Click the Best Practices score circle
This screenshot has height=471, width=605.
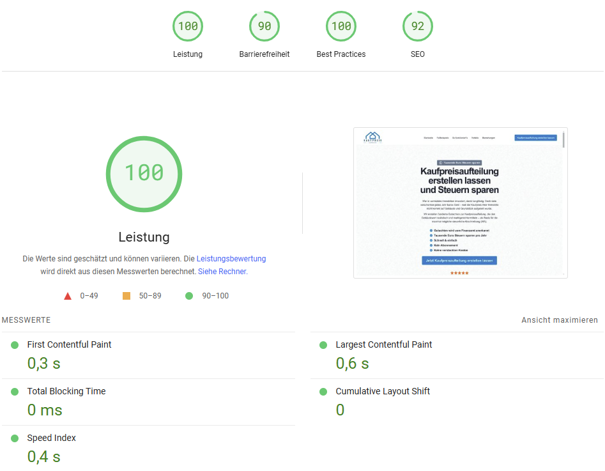tap(341, 26)
